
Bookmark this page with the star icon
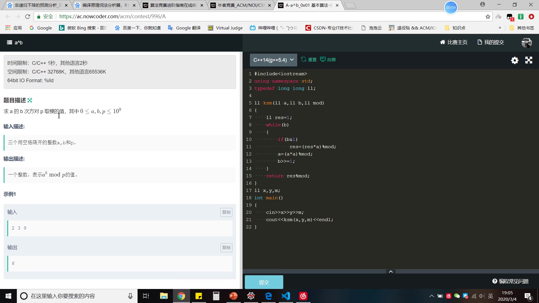coord(488,17)
